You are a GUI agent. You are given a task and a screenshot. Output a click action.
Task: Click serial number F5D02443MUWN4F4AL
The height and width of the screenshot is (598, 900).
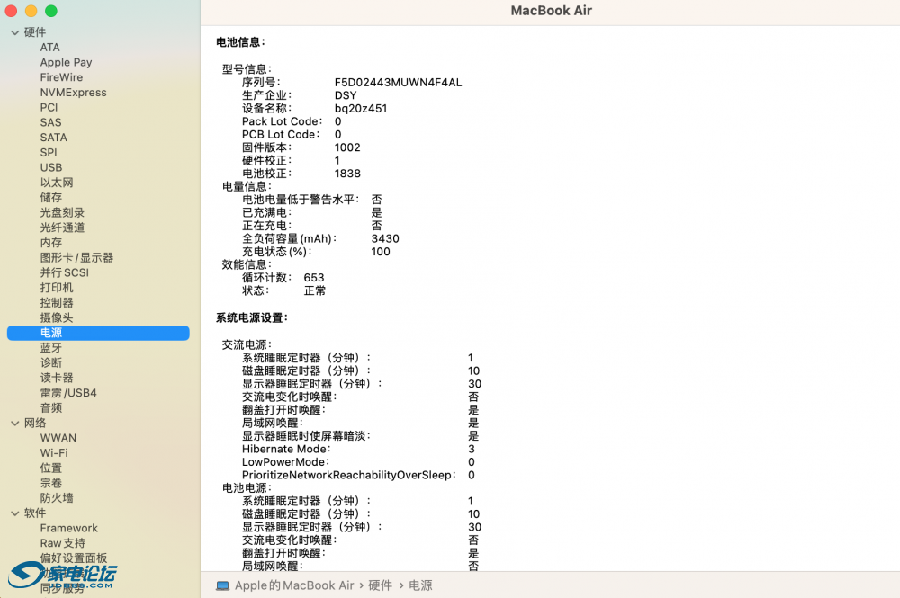click(x=399, y=83)
